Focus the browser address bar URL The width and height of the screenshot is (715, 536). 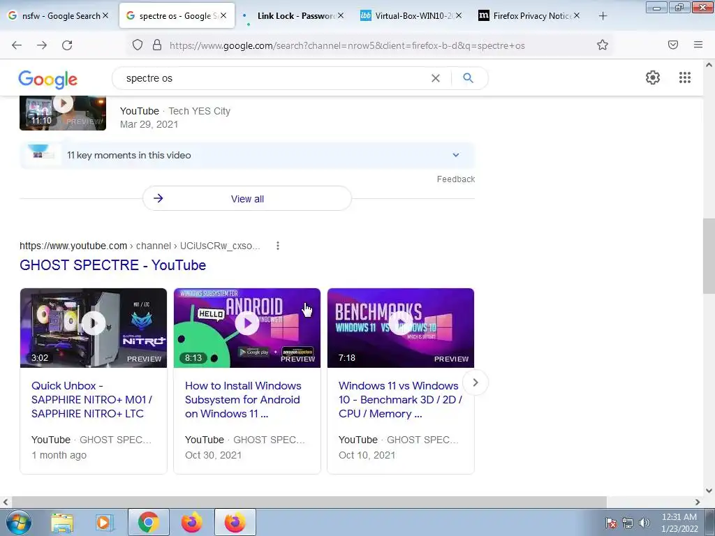point(347,45)
